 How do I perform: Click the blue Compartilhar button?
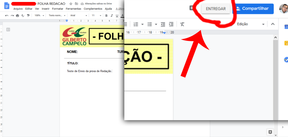(x=253, y=9)
